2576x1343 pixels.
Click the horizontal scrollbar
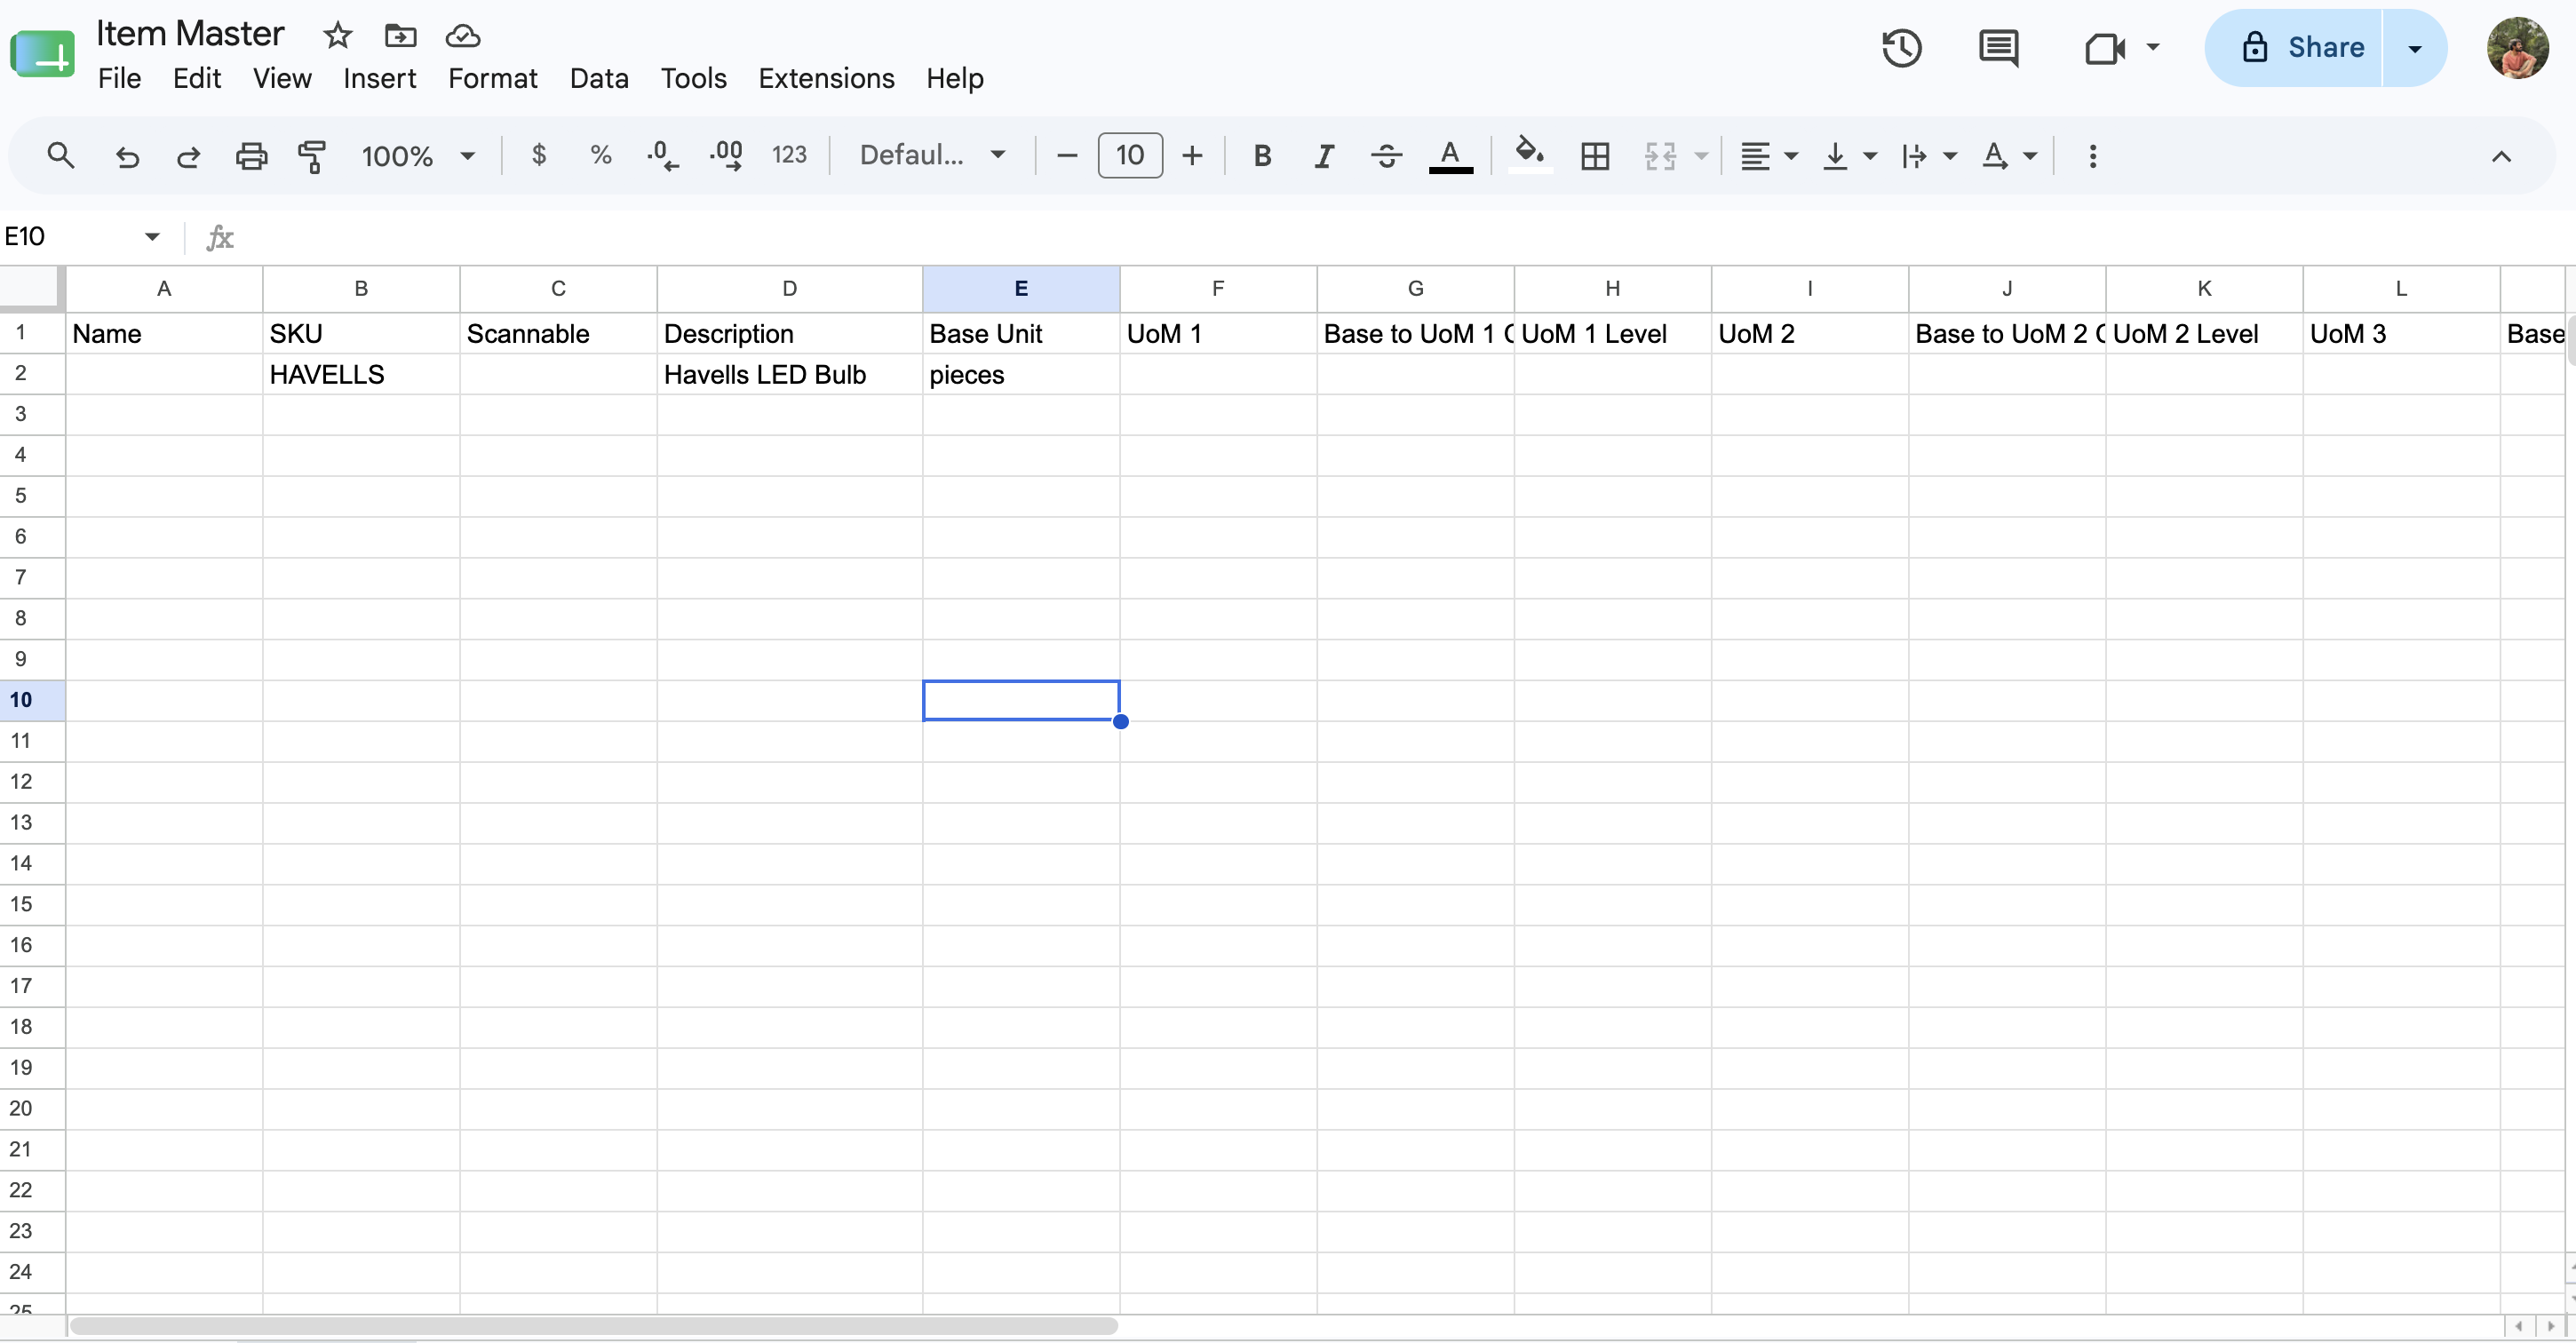[x=594, y=1326]
